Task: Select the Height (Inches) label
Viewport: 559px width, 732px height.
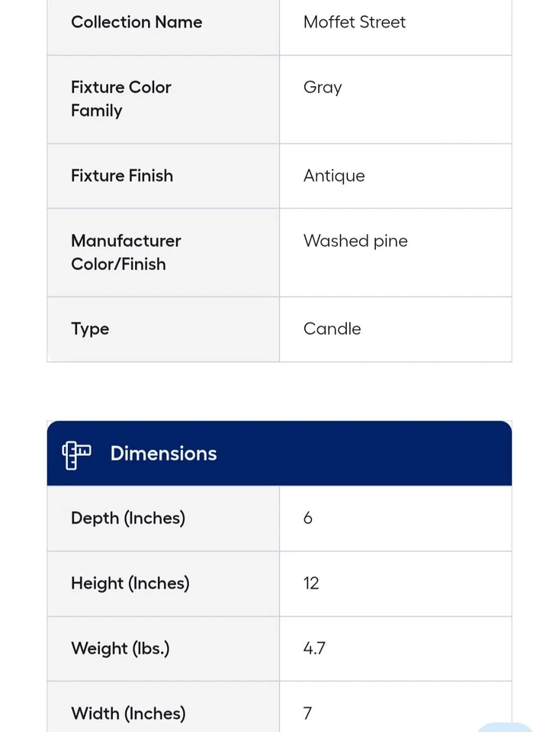Action: point(130,584)
